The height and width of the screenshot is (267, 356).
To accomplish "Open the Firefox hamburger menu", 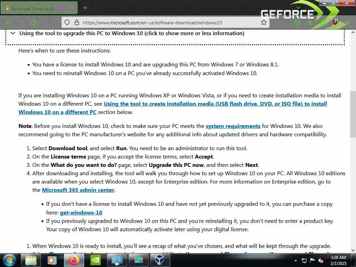I will point(348,22).
